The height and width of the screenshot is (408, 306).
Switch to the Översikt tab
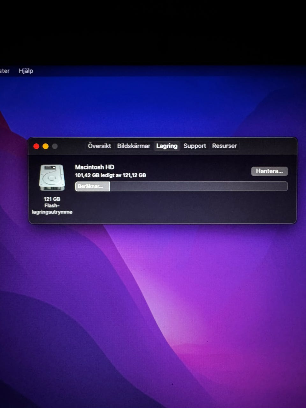click(99, 146)
